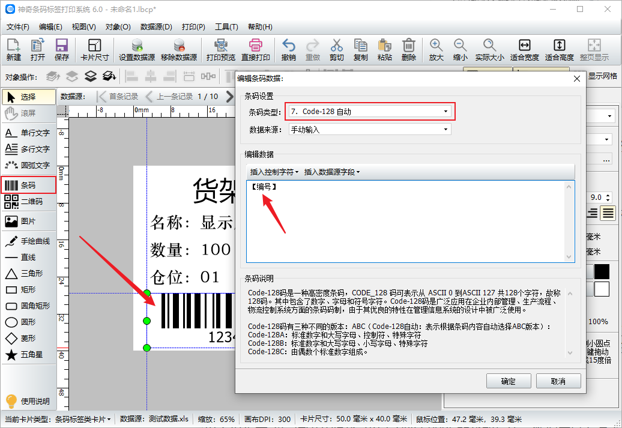The height and width of the screenshot is (428, 622).
Task: Open the 工具(T) menu
Action: point(226,27)
